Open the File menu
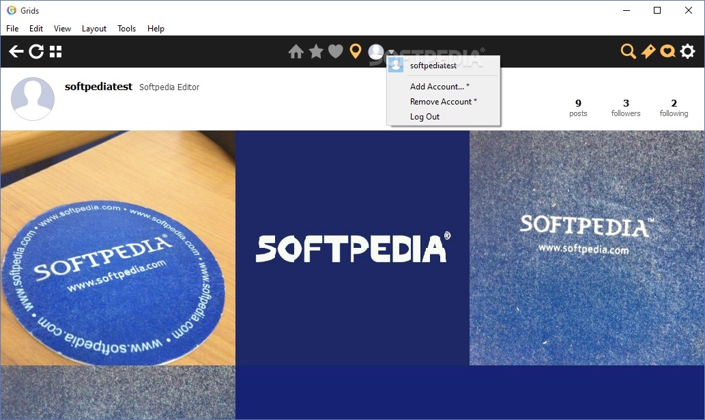The image size is (705, 420). point(12,28)
